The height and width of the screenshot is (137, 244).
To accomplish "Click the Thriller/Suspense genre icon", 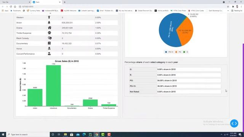I will [49, 33].
